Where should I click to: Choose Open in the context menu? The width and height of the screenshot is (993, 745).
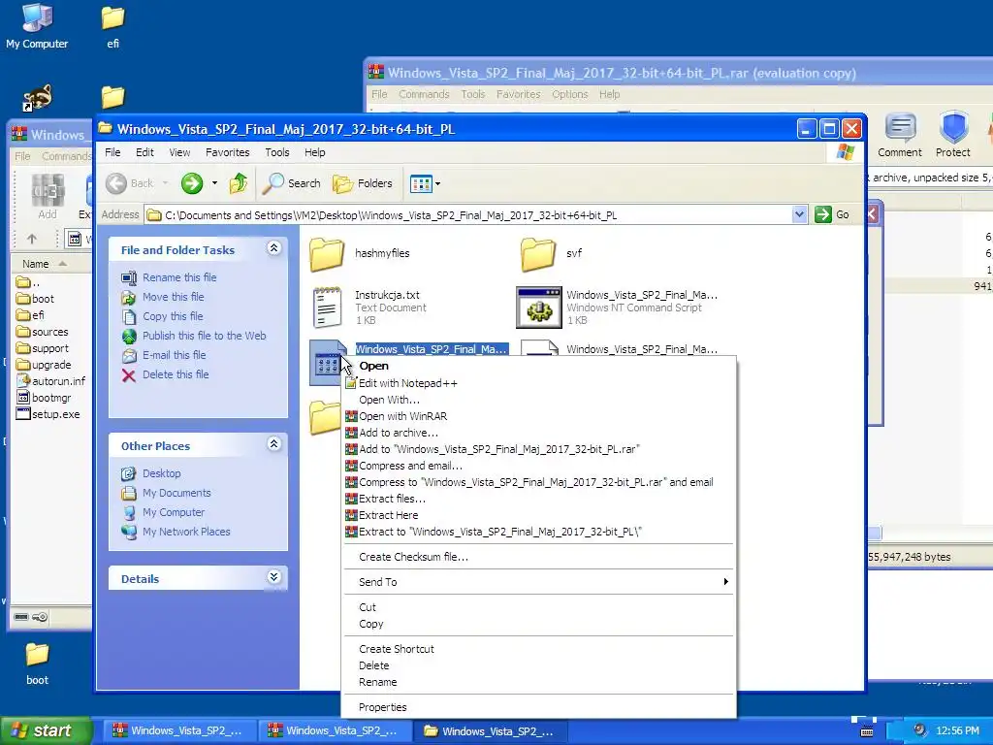point(373,366)
